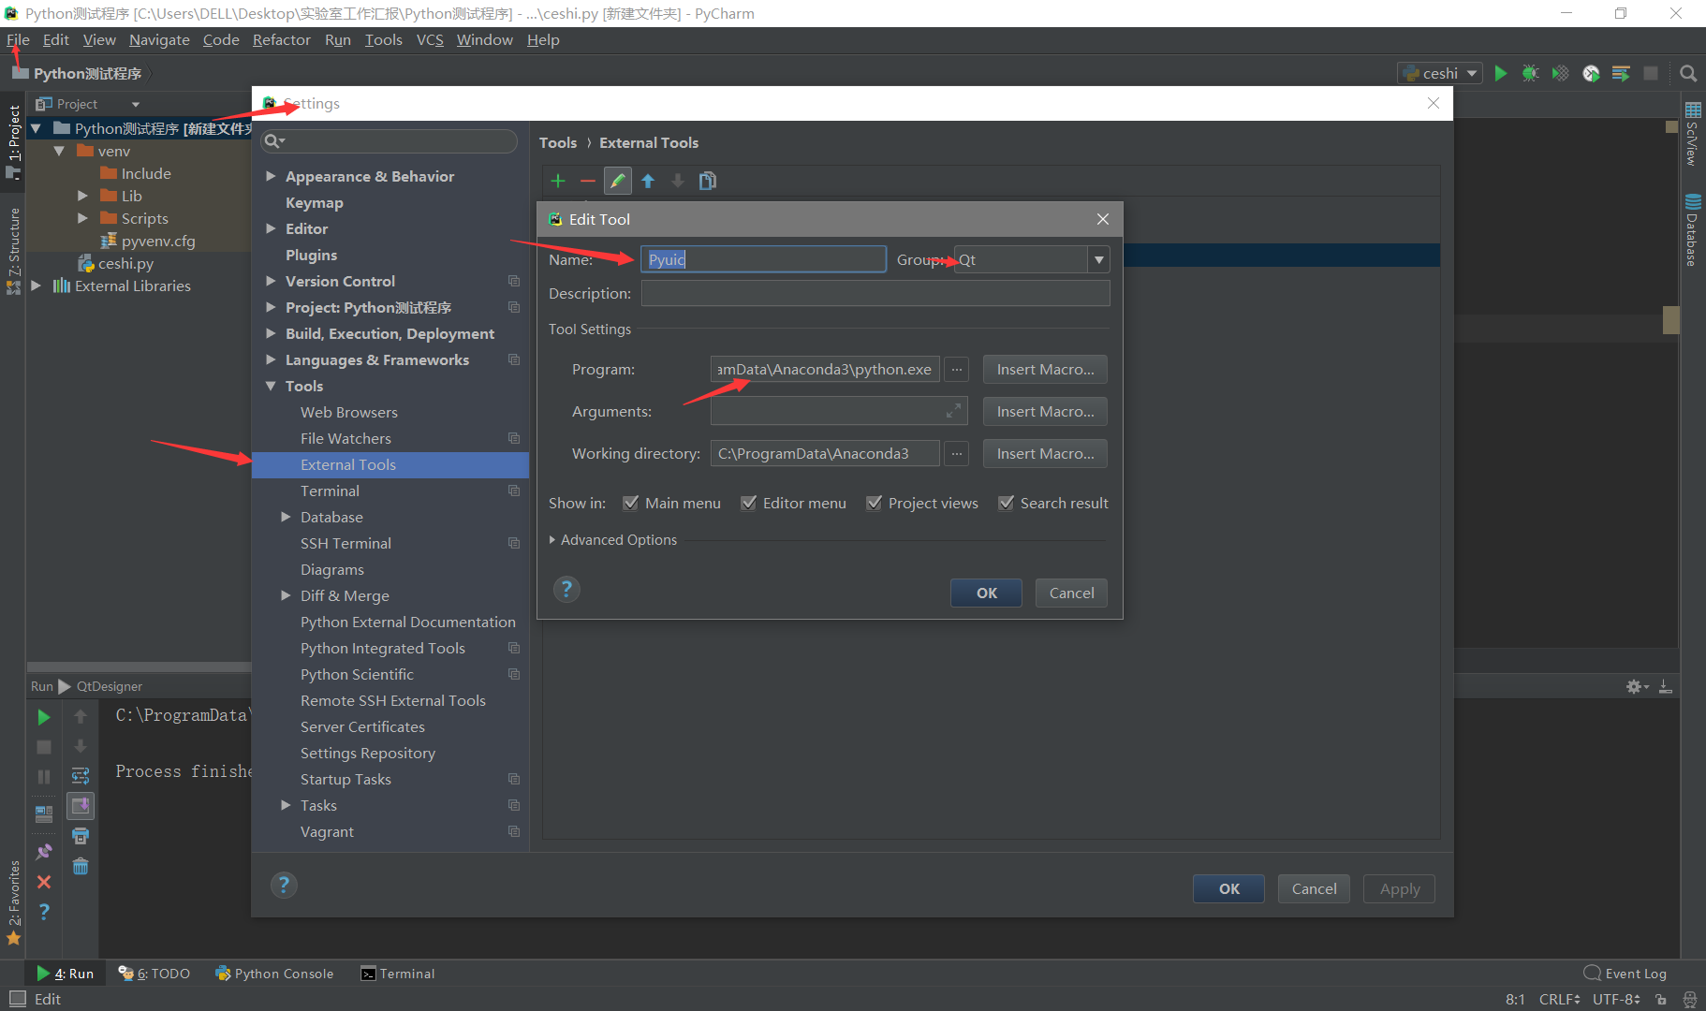Click the Profile ceshi icon
This screenshot has width=1706, height=1011.
[1591, 73]
